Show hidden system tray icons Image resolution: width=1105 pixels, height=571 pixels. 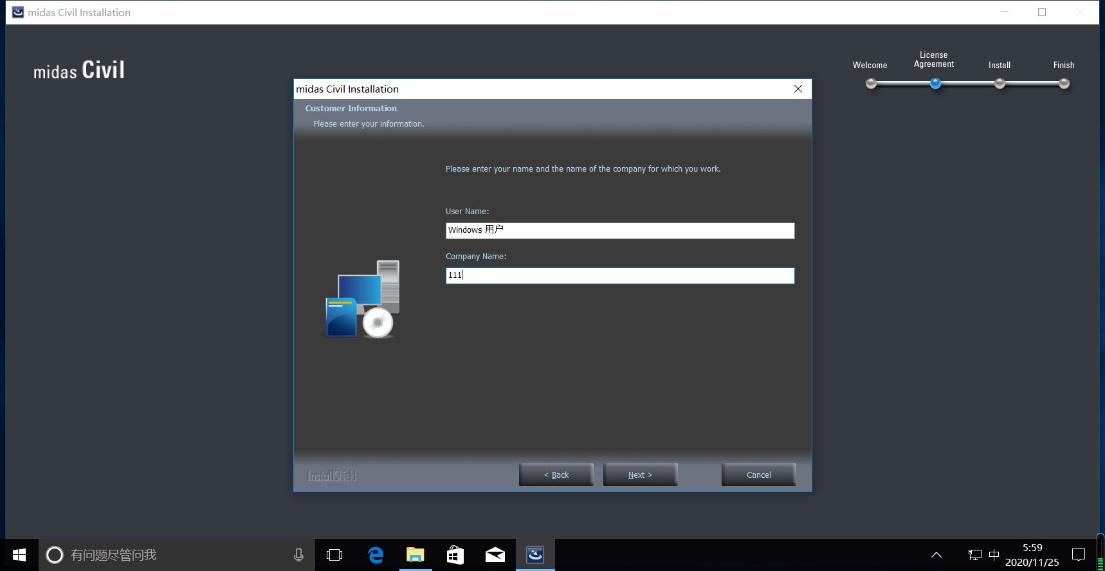pos(936,555)
